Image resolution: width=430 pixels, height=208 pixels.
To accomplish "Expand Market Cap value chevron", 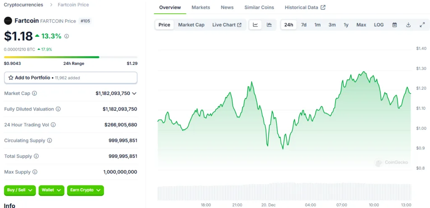I will point(134,93).
